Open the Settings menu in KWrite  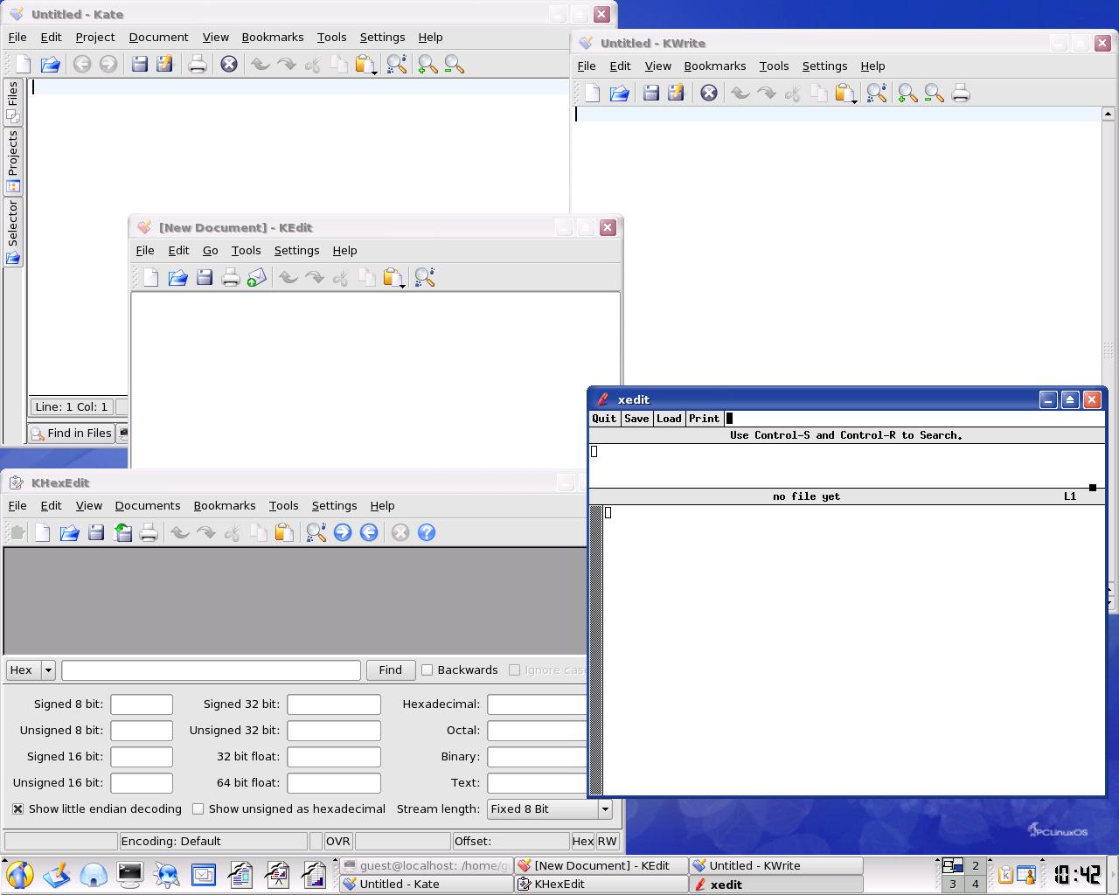click(824, 66)
